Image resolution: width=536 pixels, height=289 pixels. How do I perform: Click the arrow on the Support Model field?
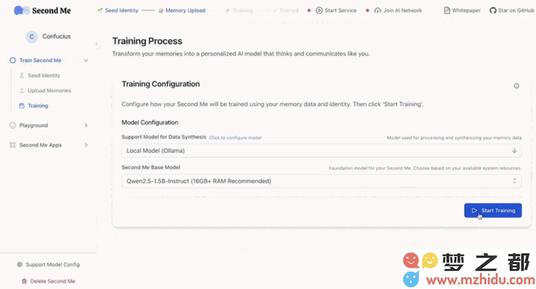pos(514,150)
